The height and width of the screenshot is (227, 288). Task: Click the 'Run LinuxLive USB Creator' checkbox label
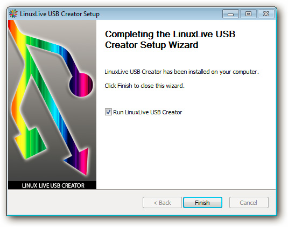147,112
